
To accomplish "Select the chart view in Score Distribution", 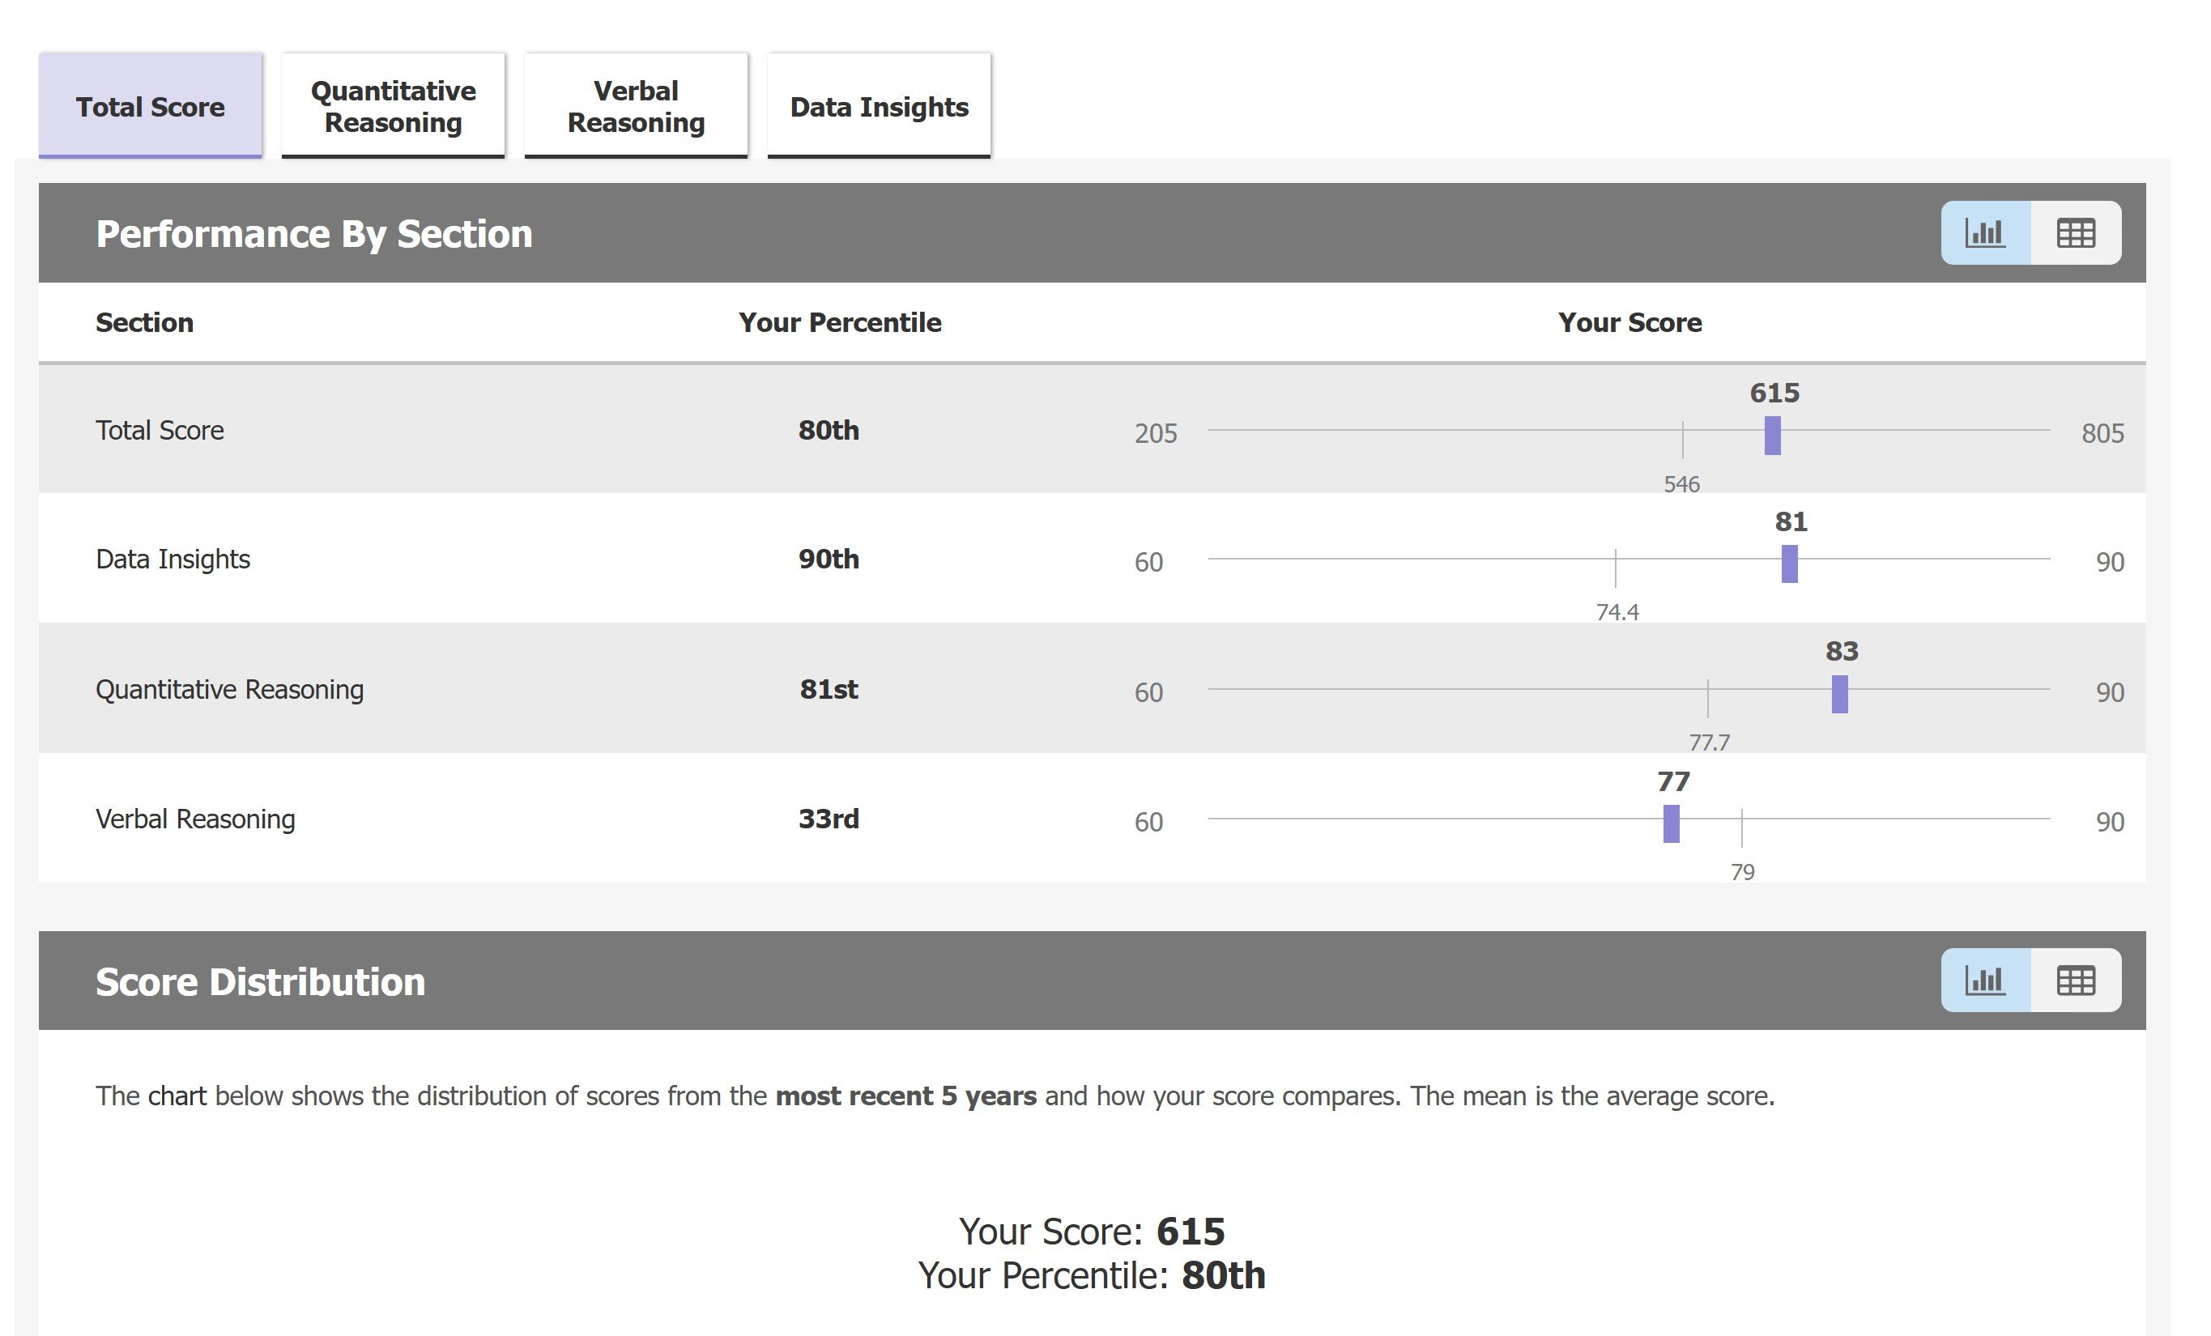I will tap(1985, 980).
